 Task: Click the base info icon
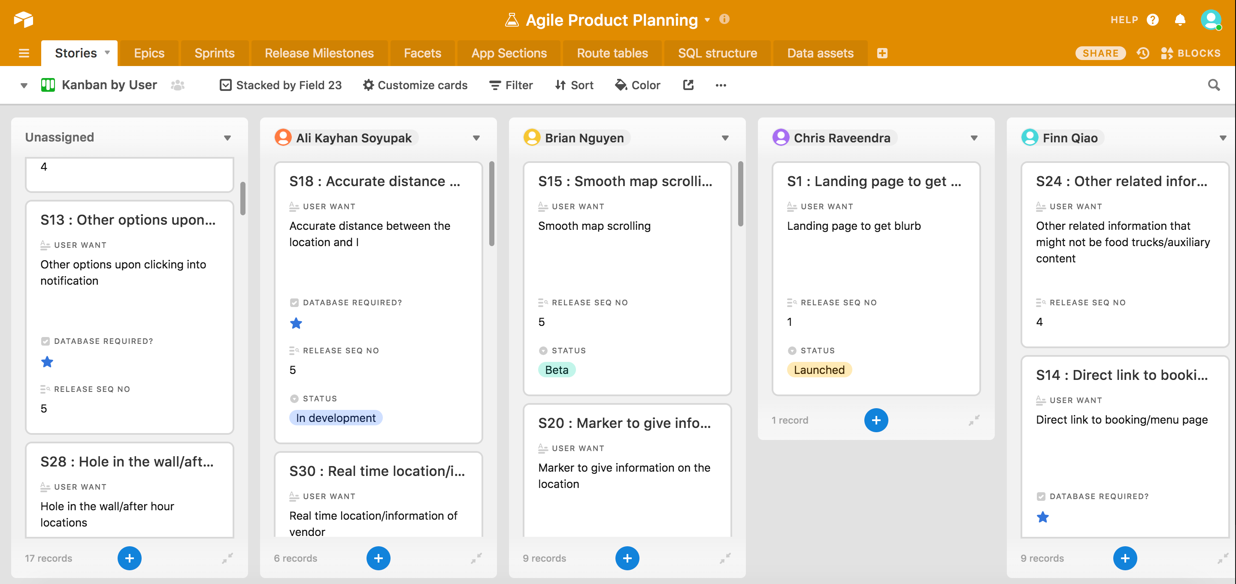click(724, 19)
